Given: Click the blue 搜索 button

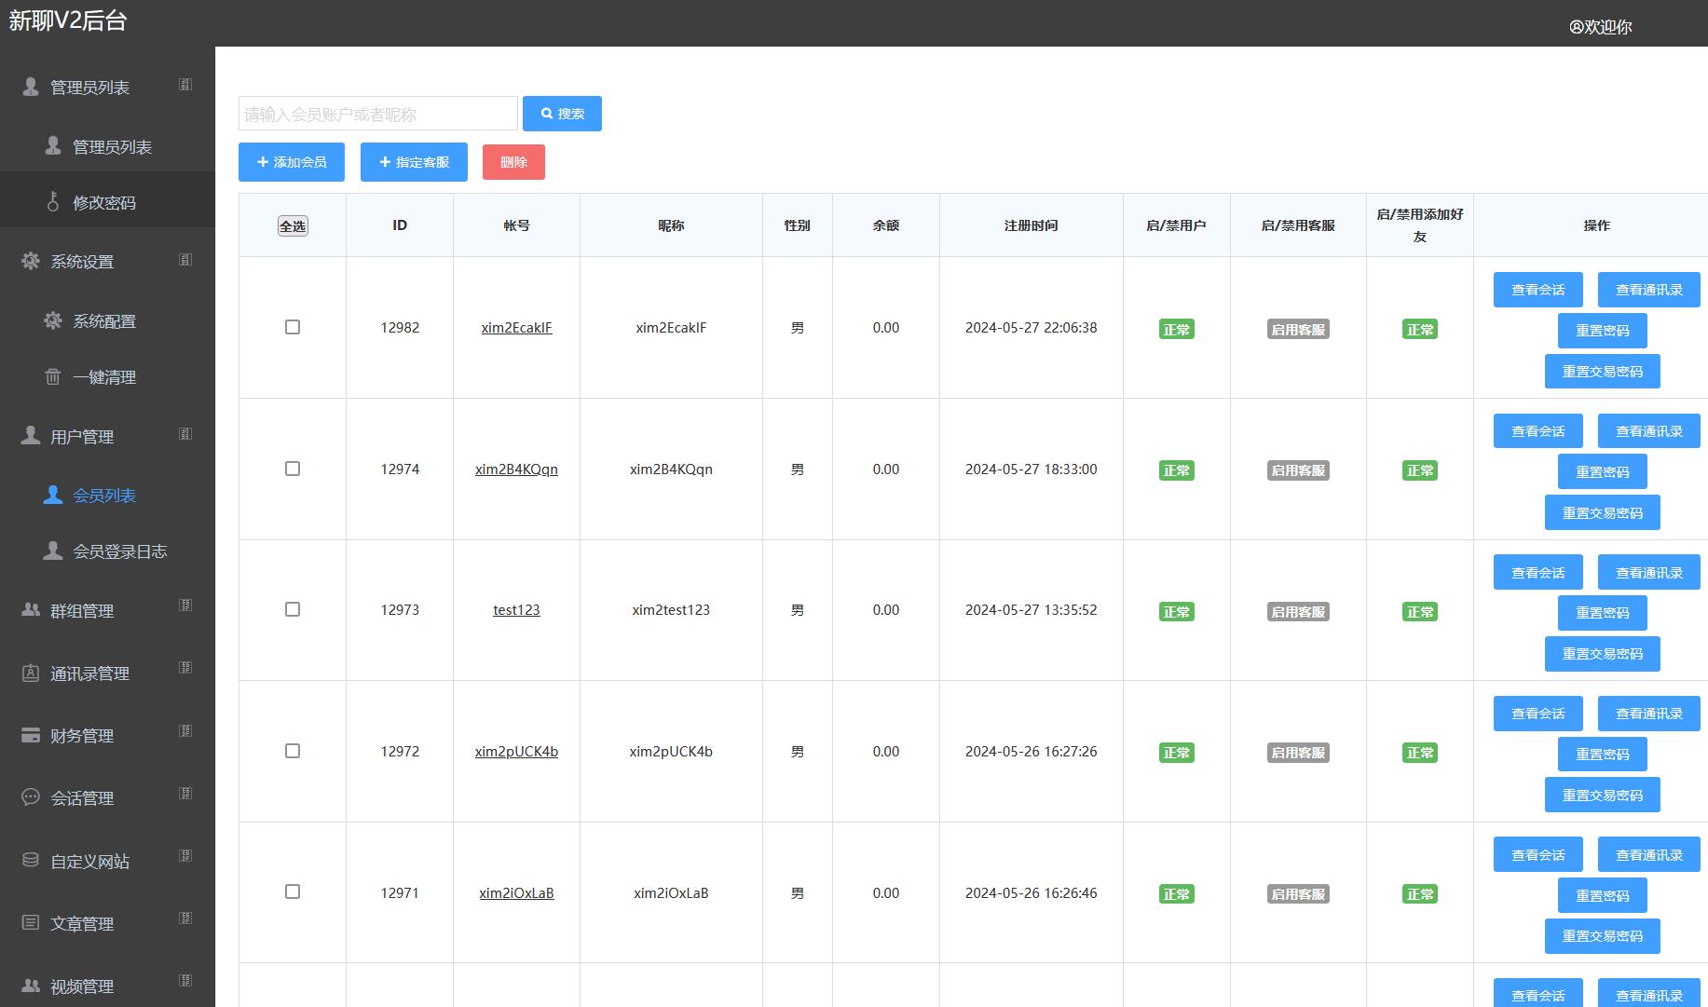Looking at the screenshot, I should pos(562,114).
